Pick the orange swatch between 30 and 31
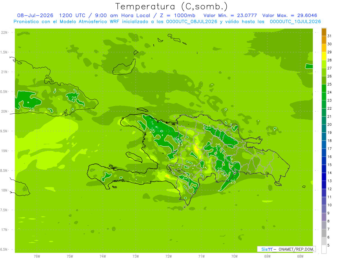The height and width of the screenshot is (260, 337). point(324,40)
